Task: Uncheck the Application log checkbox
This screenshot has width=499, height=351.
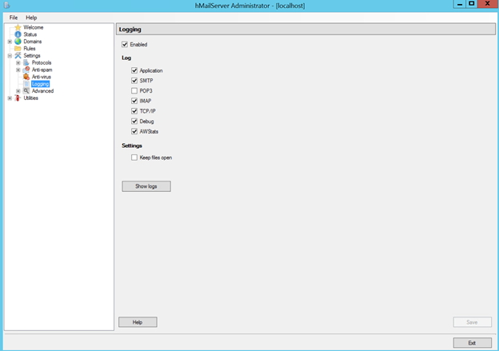Action: coord(134,70)
